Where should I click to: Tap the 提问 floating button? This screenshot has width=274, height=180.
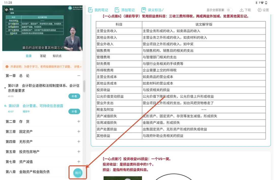click(x=78, y=173)
